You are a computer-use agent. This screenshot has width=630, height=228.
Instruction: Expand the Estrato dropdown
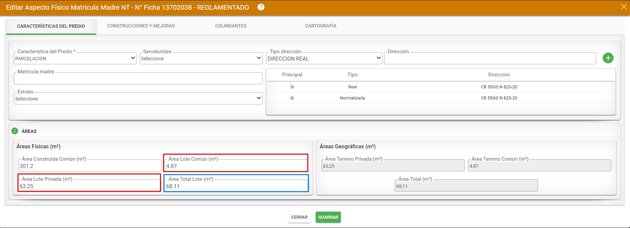click(138, 98)
